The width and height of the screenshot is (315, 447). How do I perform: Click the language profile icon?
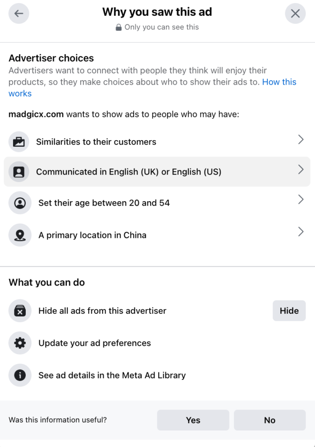pyautogui.click(x=19, y=172)
